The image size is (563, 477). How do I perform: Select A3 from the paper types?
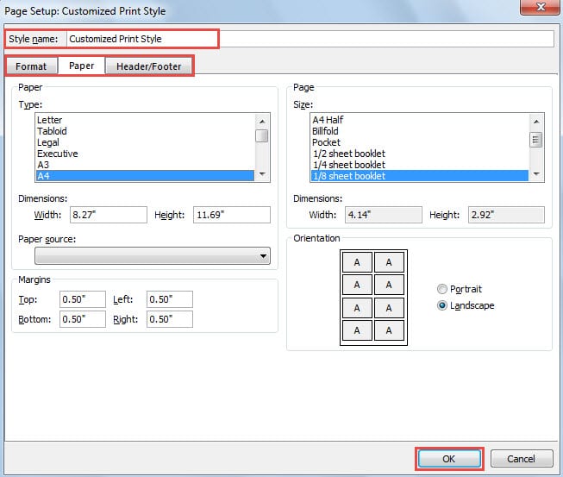point(43,165)
